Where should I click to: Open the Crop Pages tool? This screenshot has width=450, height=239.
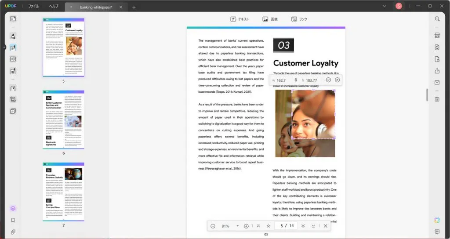13,100
